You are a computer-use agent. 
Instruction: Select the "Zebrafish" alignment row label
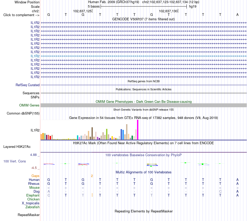tap(32, 207)
